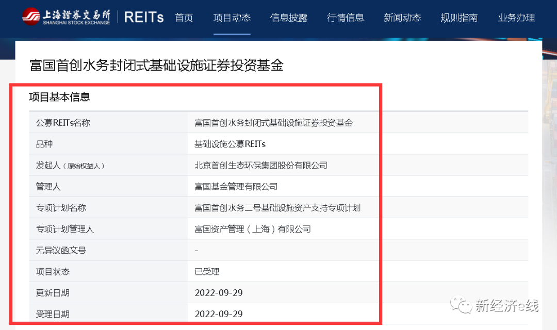Click the 品种 value 基础设施公募REITs
This screenshot has height=330, width=557.
click(x=230, y=144)
